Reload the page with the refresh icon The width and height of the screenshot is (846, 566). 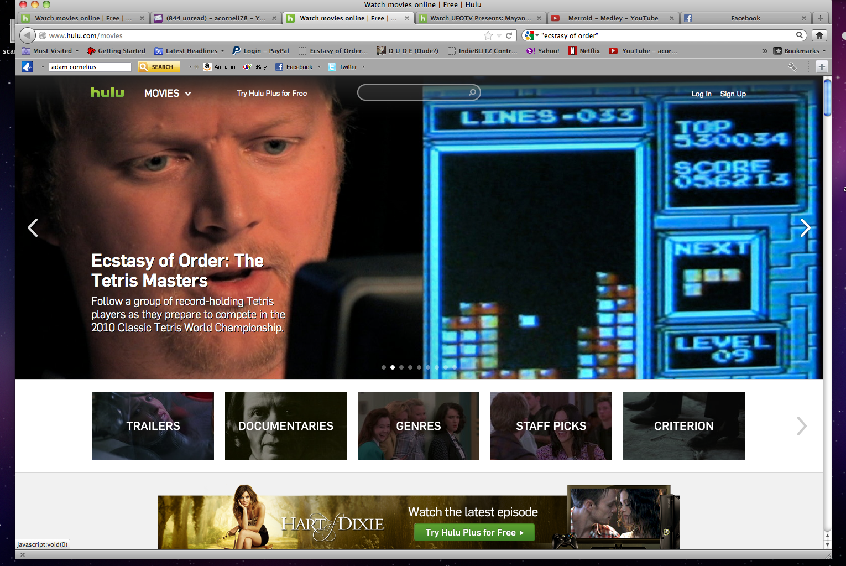pos(509,35)
